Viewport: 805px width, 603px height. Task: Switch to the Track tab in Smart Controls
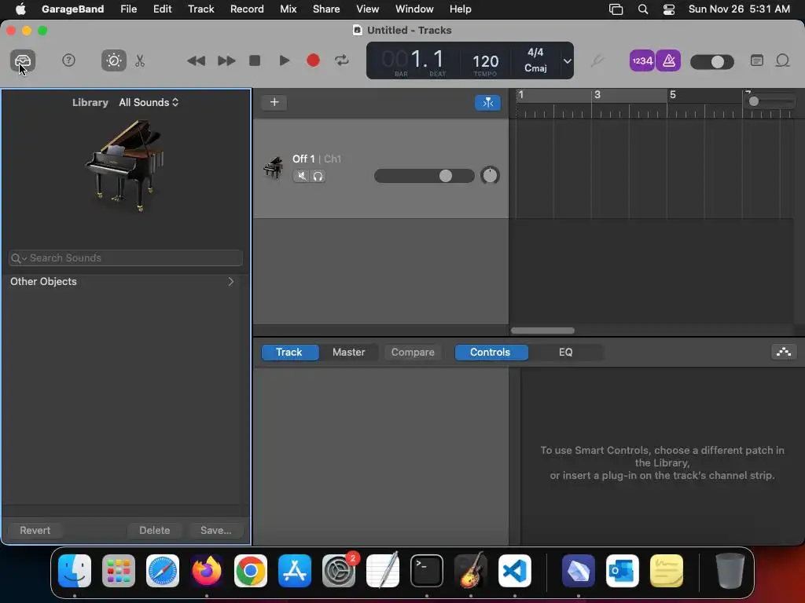(289, 353)
